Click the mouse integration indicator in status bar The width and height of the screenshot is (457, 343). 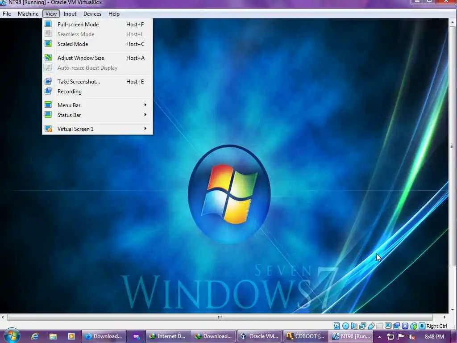414,326
